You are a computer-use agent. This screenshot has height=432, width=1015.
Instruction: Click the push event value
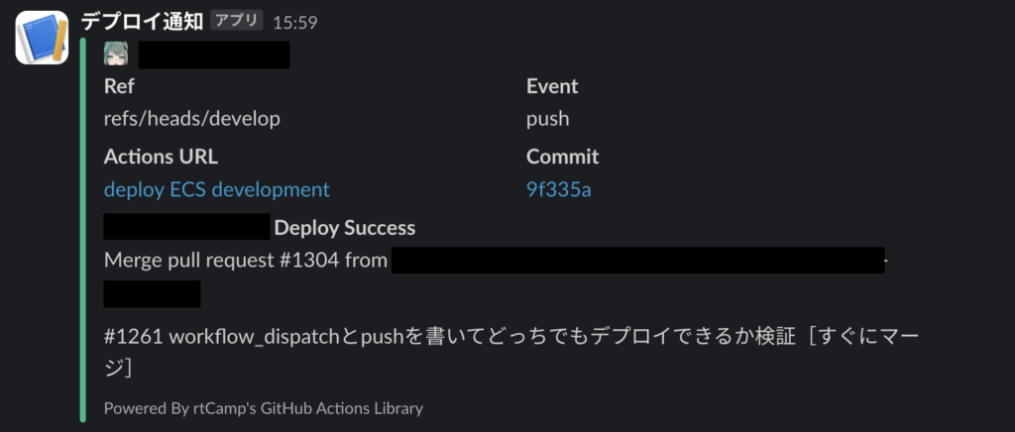pos(547,120)
